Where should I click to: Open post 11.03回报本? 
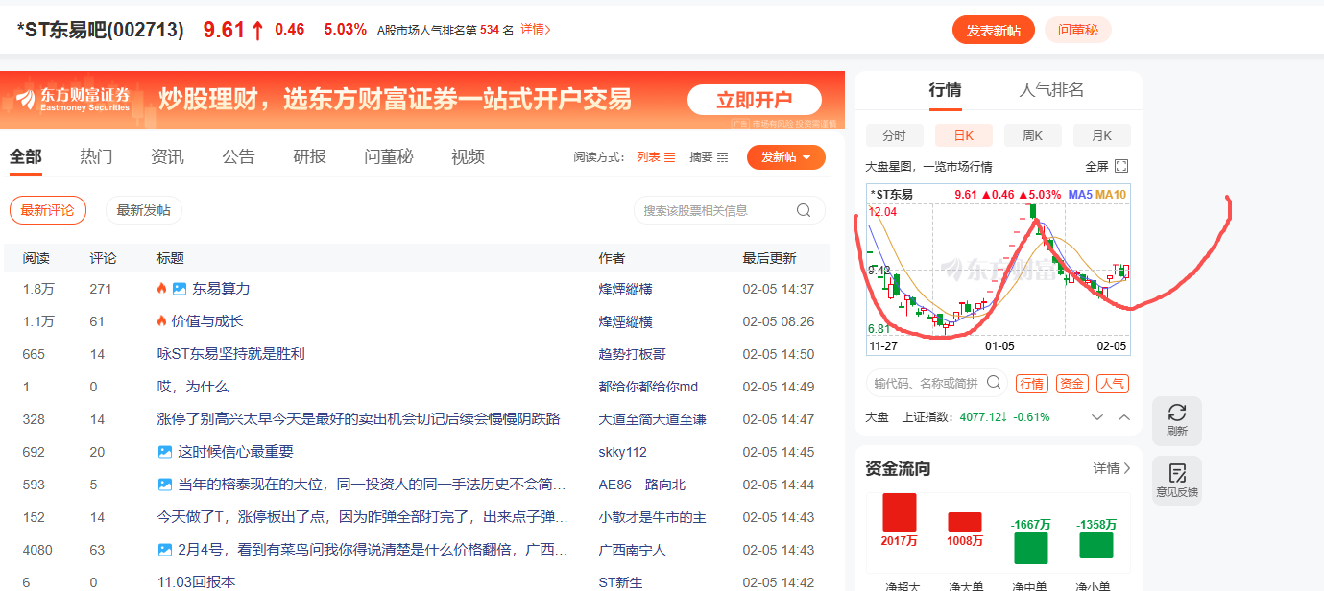[x=196, y=581]
